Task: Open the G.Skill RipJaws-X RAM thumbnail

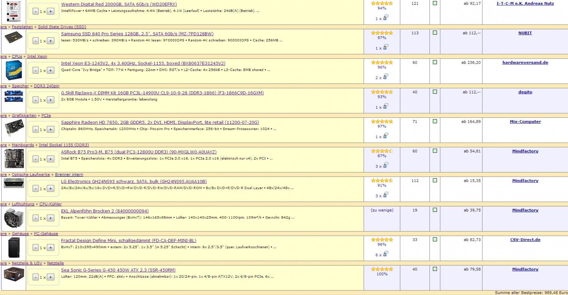Action: tap(14, 96)
